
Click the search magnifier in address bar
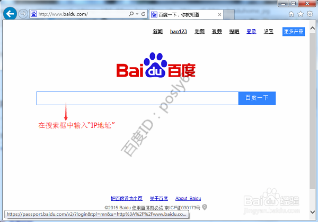pos(131,14)
